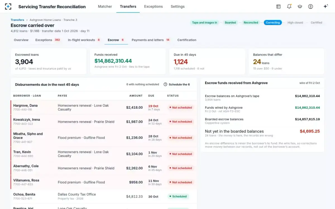This screenshot has height=209, width=335.
Task: Click the AMOUNT column header
Action: point(136,96)
